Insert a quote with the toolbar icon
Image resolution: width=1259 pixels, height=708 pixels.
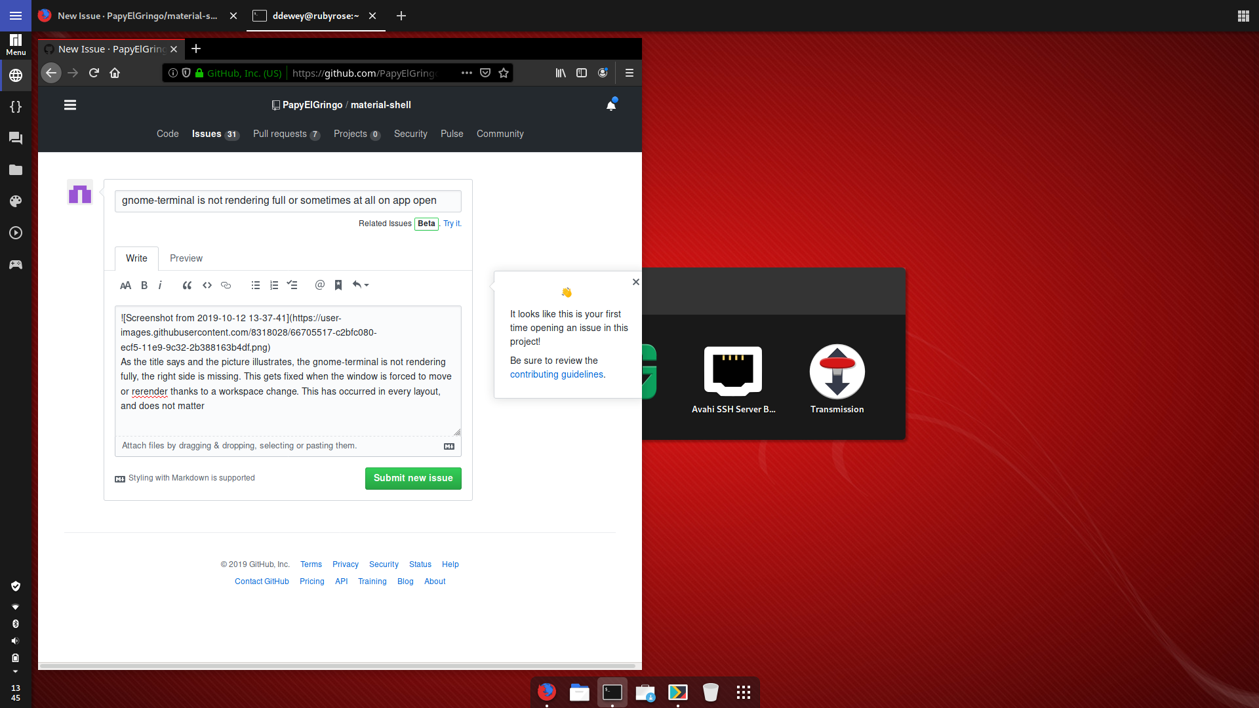187,285
